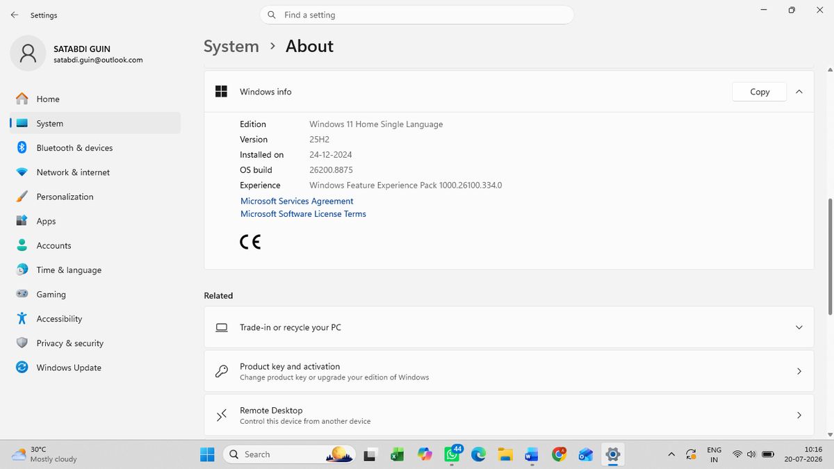Copy the Windows info details
Viewport: 834px width, 469px height.
click(760, 92)
